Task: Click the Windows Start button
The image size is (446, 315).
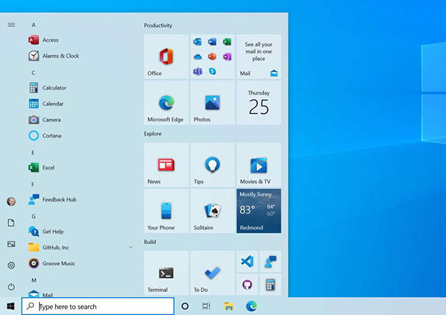Action: point(10,306)
